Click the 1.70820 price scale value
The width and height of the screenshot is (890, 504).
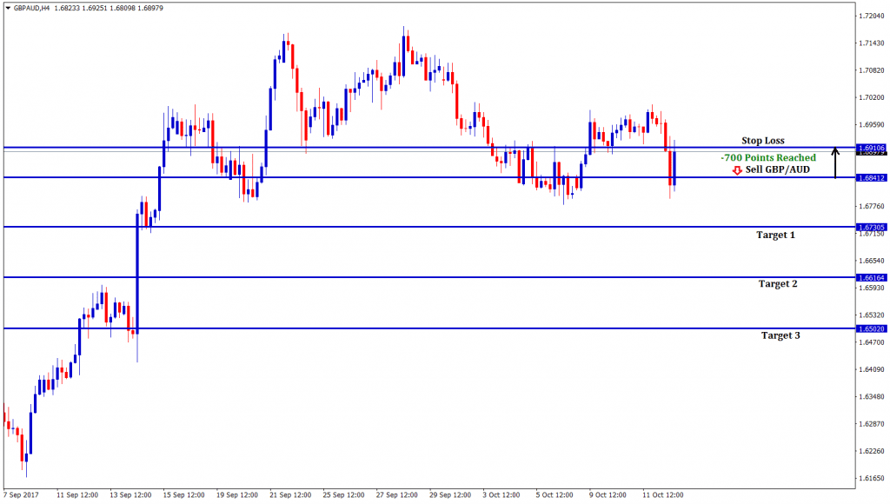(x=872, y=70)
